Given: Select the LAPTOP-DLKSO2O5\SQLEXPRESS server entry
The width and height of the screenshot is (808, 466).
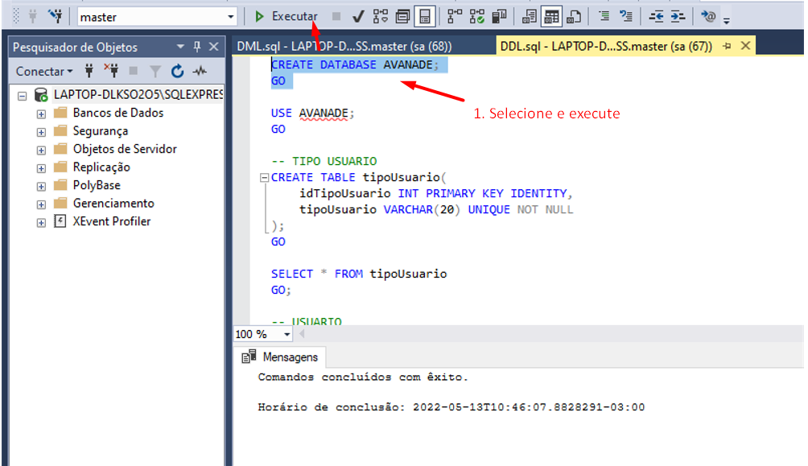Looking at the screenshot, I should (x=138, y=94).
